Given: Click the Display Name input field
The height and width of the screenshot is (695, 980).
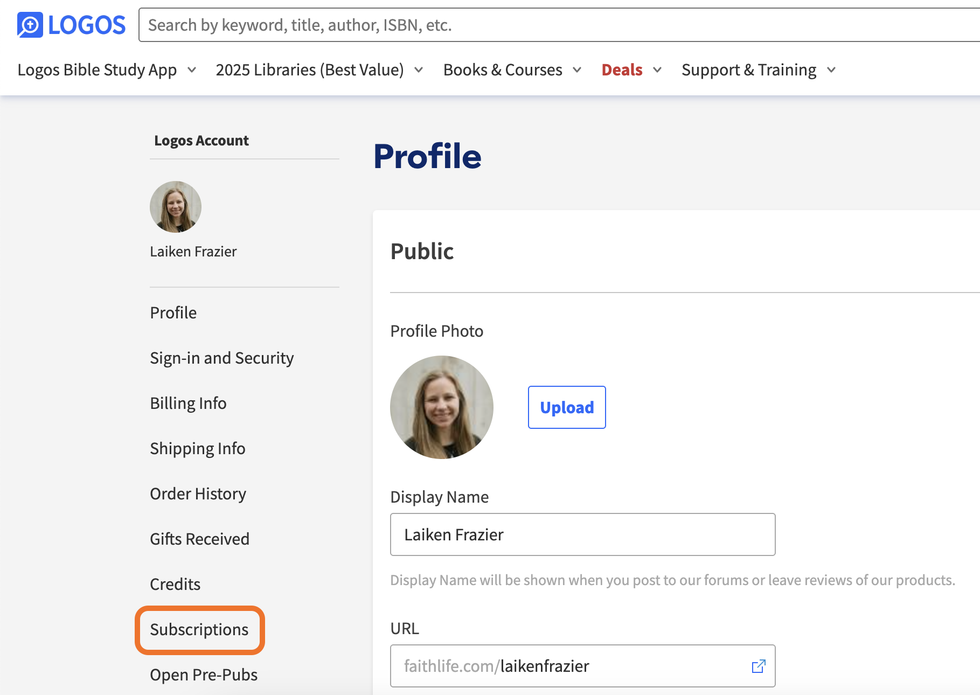Looking at the screenshot, I should click(x=583, y=534).
